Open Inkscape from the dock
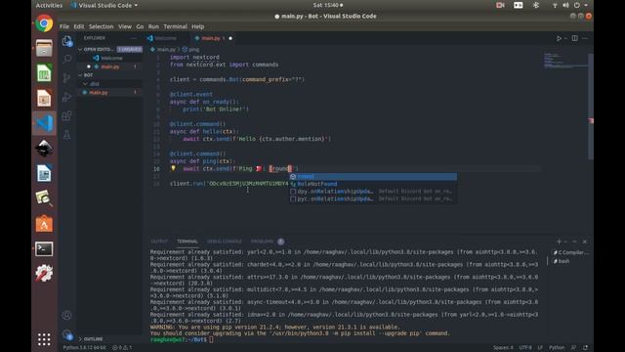The width and height of the screenshot is (625, 352). [x=44, y=149]
